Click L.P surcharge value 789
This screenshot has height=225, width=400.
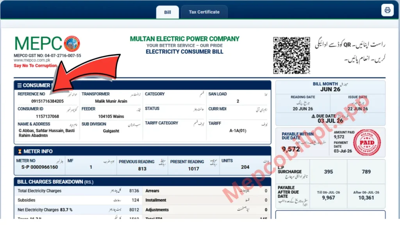pos(366,172)
